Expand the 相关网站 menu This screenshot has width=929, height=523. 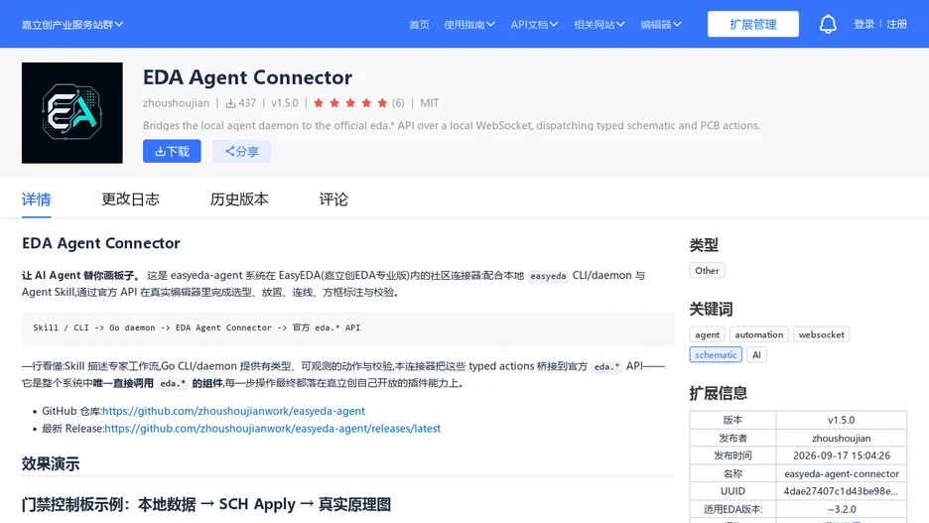(599, 24)
